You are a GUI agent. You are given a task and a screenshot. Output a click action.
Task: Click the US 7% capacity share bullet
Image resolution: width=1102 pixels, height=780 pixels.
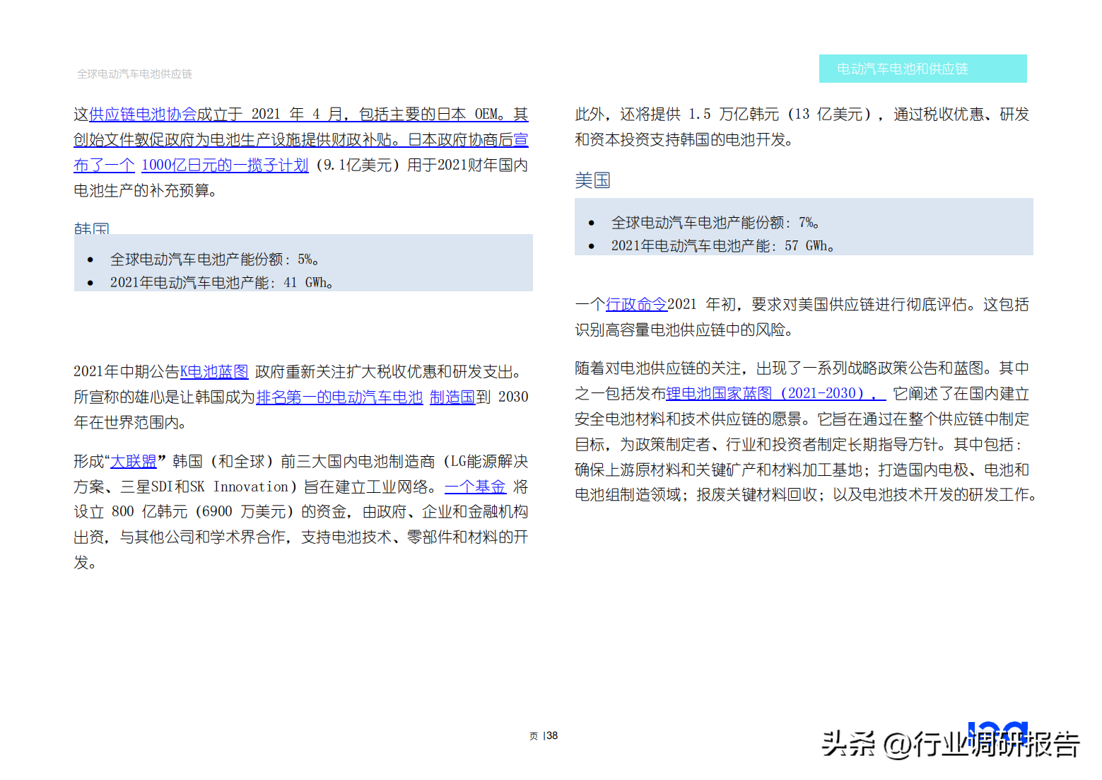(715, 223)
